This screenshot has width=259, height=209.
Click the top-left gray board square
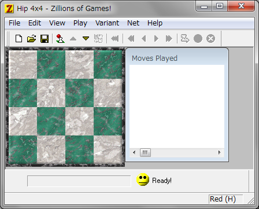(x=23, y=64)
